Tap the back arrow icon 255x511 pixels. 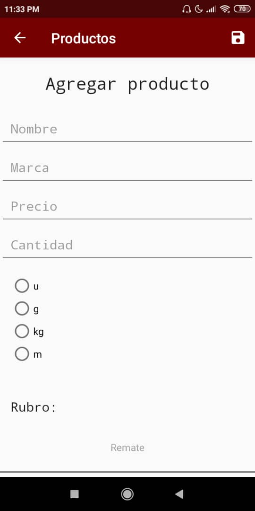[x=20, y=38]
